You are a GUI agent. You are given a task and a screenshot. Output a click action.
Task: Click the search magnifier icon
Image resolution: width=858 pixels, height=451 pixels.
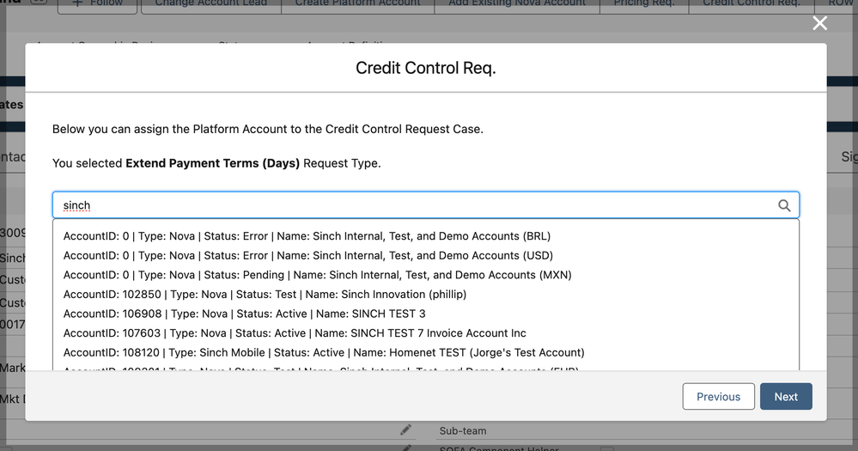pos(784,205)
